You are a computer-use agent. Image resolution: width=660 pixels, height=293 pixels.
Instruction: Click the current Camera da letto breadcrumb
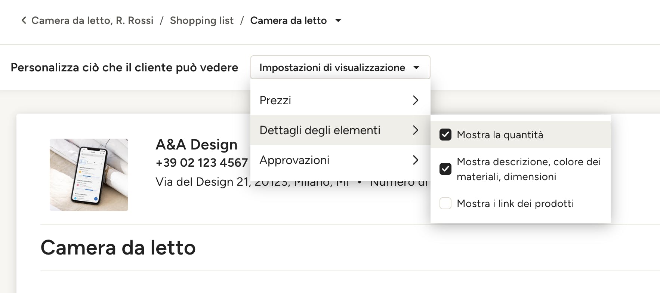coord(289,20)
